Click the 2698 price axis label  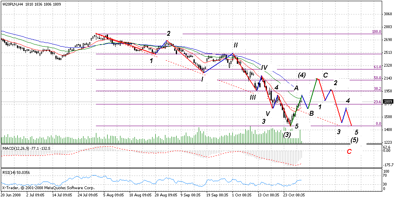(388, 40)
